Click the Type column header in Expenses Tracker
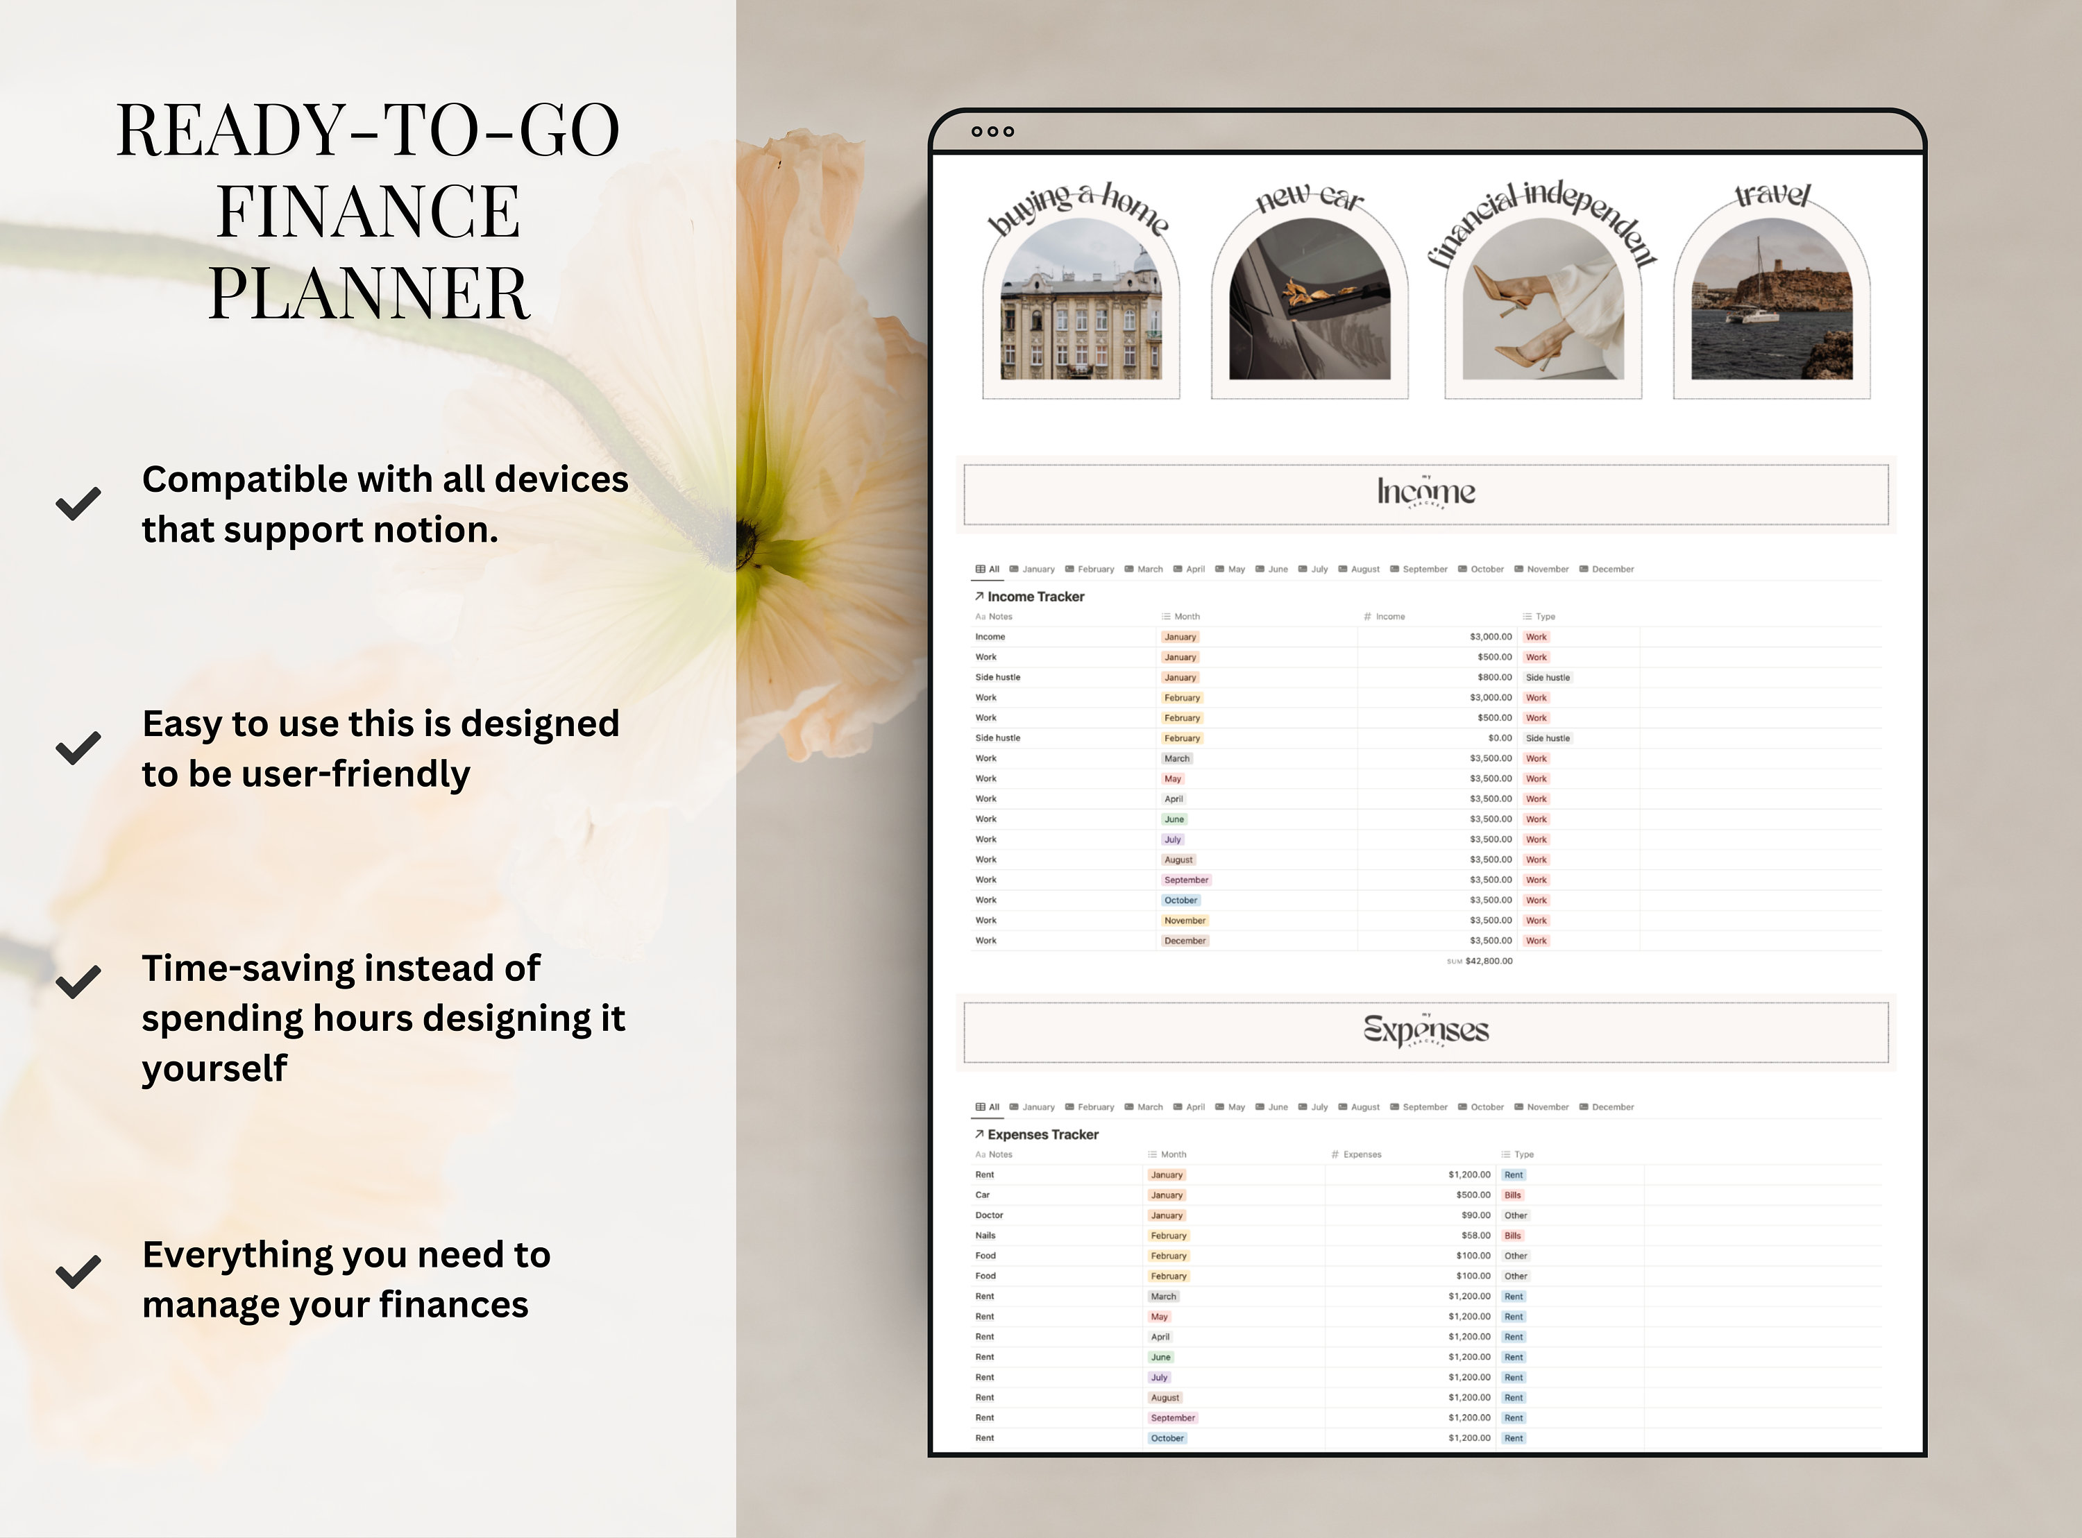 pyautogui.click(x=1517, y=1154)
